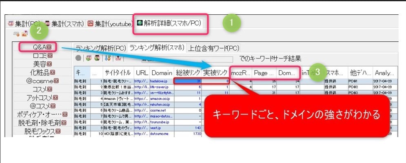
Task: Sort by the mozR... column header
Action: tap(241, 73)
